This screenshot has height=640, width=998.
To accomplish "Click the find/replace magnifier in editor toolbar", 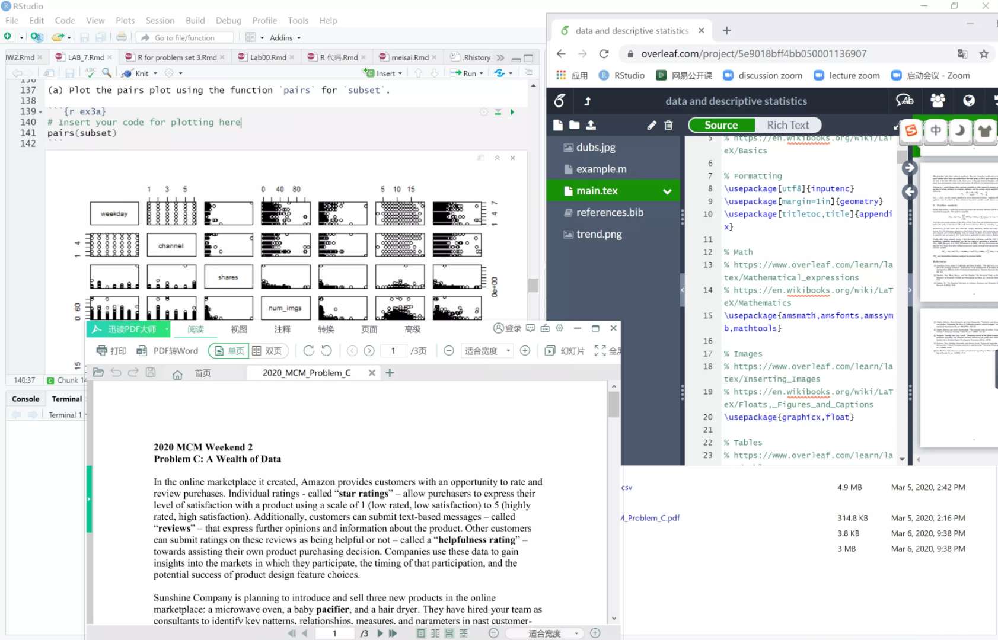I will click(x=107, y=73).
